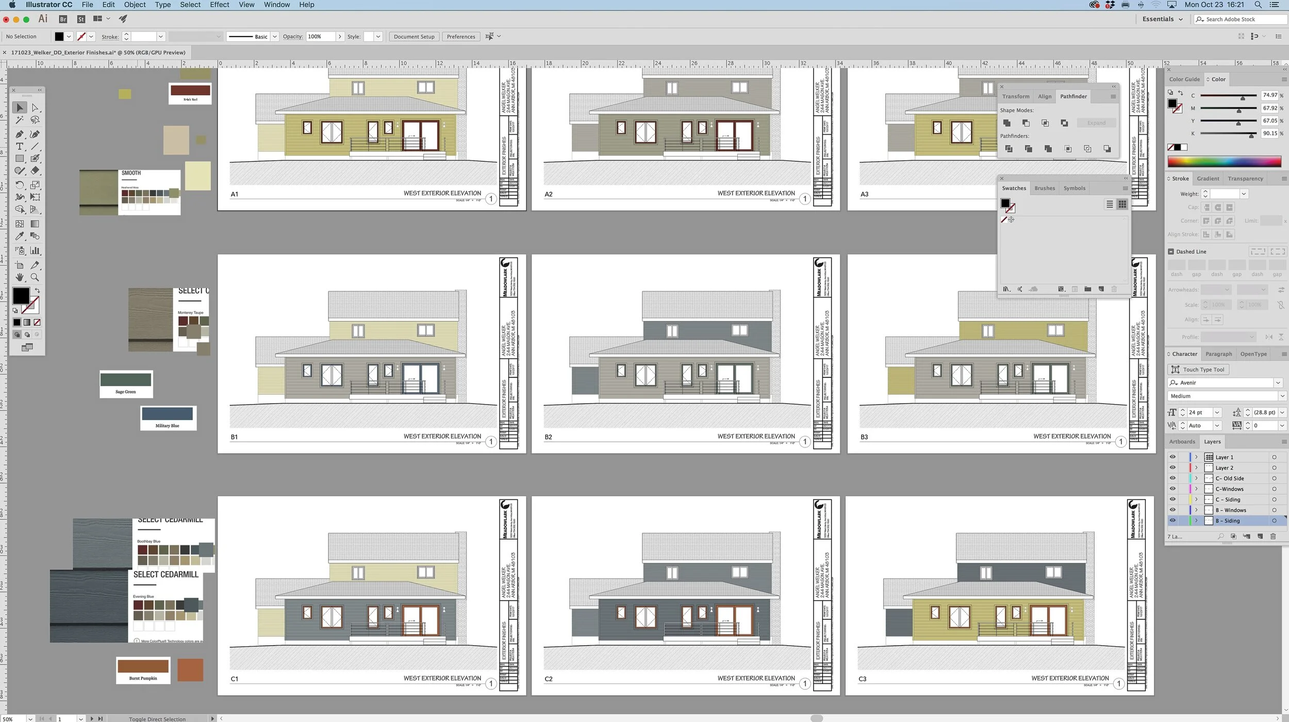Switch Swatches panel to list view
This screenshot has width=1289, height=722.
(1109, 205)
